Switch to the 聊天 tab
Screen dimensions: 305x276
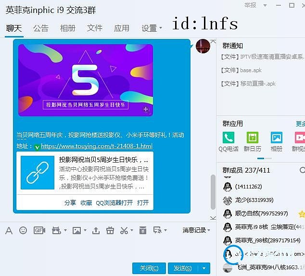14,28
